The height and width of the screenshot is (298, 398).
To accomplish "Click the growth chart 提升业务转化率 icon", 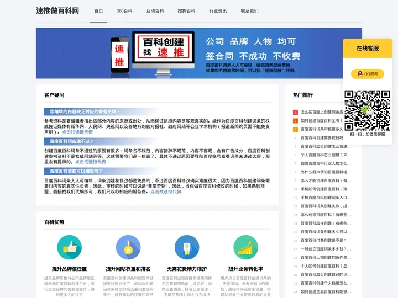I will click(x=245, y=247).
